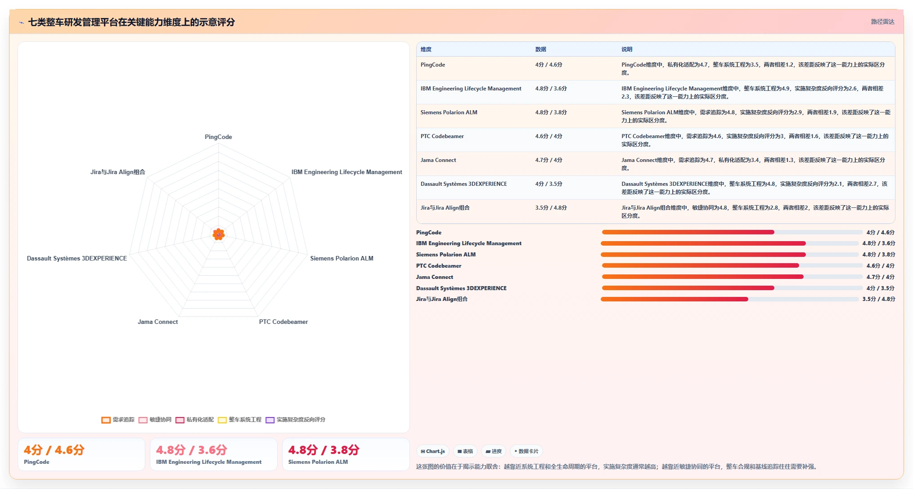Click the 进度 tag chip
This screenshot has height=489, width=913.
[x=494, y=451]
